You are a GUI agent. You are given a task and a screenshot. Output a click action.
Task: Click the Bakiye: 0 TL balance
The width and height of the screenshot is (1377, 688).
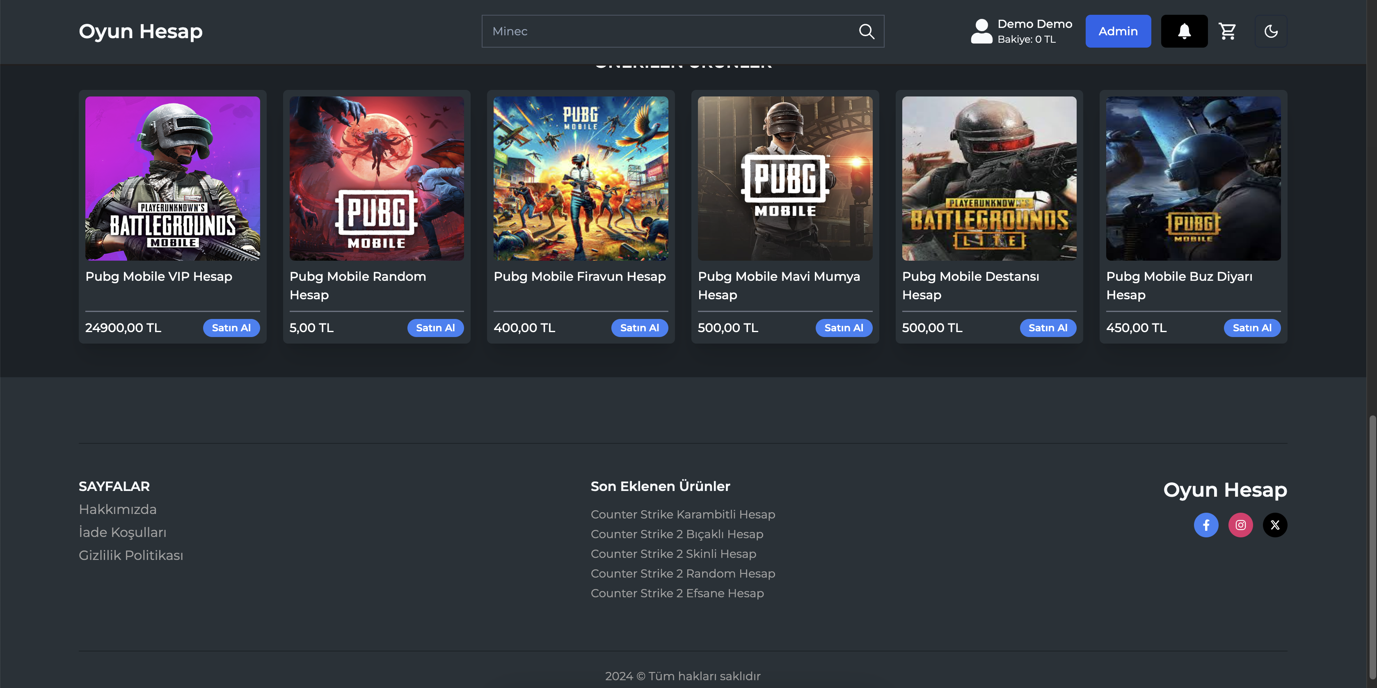tap(1026, 39)
